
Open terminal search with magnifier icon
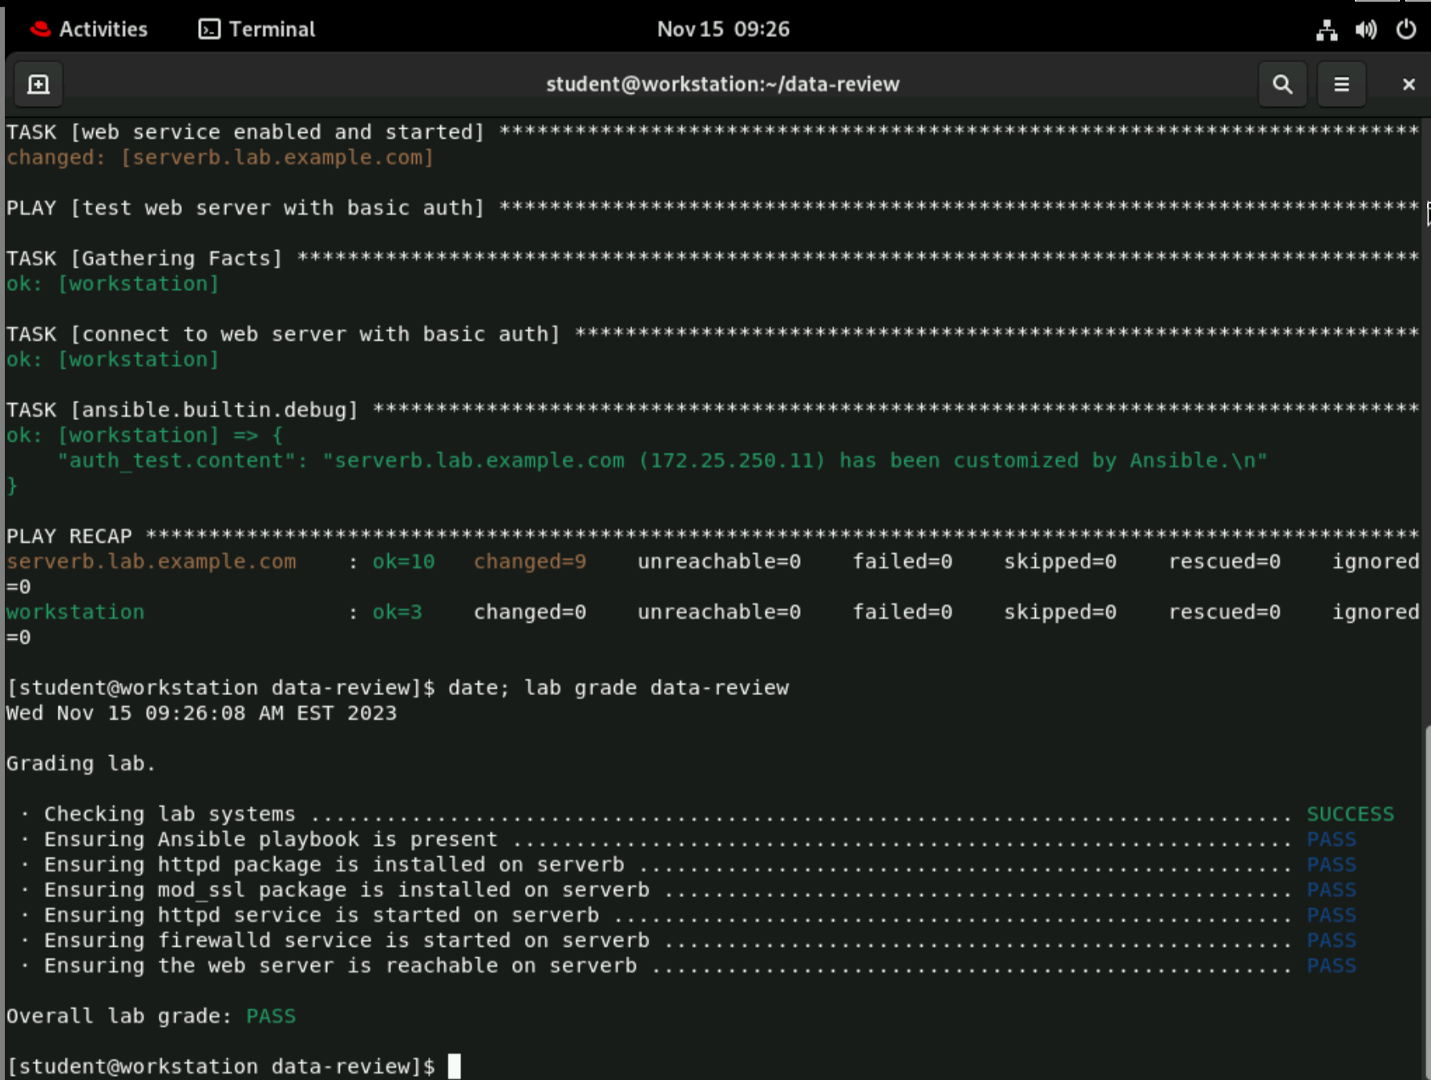click(x=1282, y=83)
